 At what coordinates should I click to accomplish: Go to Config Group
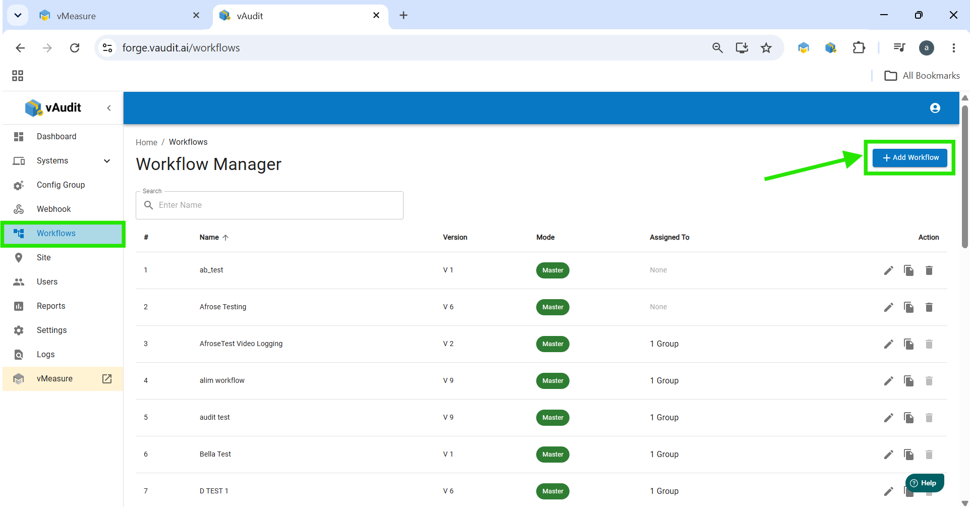[63, 185]
